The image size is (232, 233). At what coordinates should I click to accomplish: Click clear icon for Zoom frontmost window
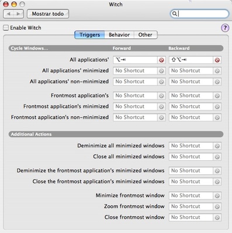pyautogui.click(x=217, y=207)
